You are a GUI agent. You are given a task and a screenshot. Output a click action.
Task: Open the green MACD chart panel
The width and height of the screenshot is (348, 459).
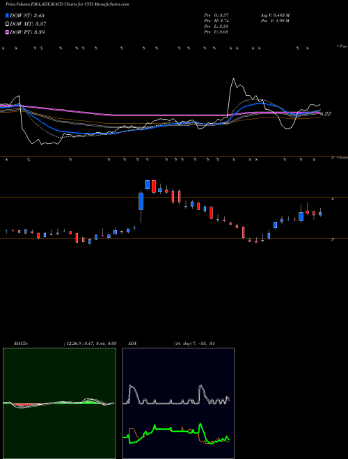click(59, 403)
